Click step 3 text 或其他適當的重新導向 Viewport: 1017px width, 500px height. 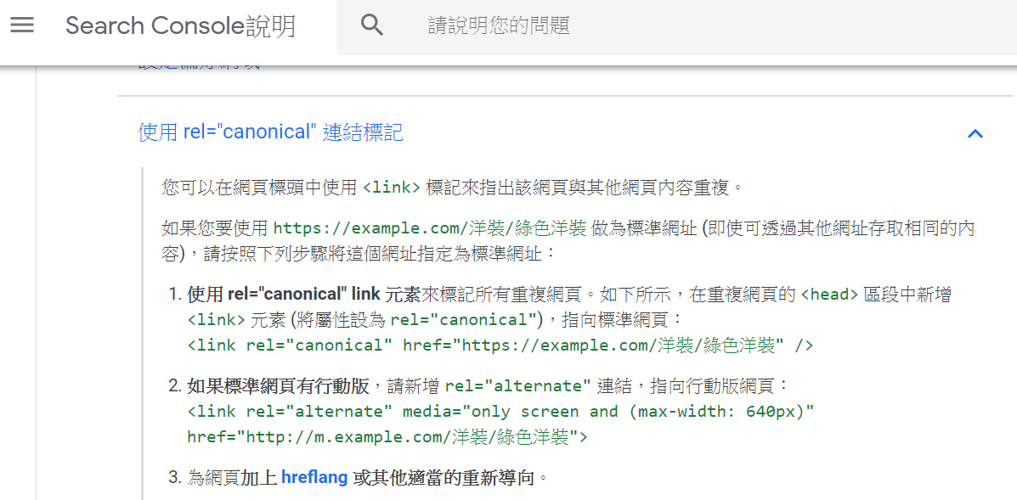[446, 479]
